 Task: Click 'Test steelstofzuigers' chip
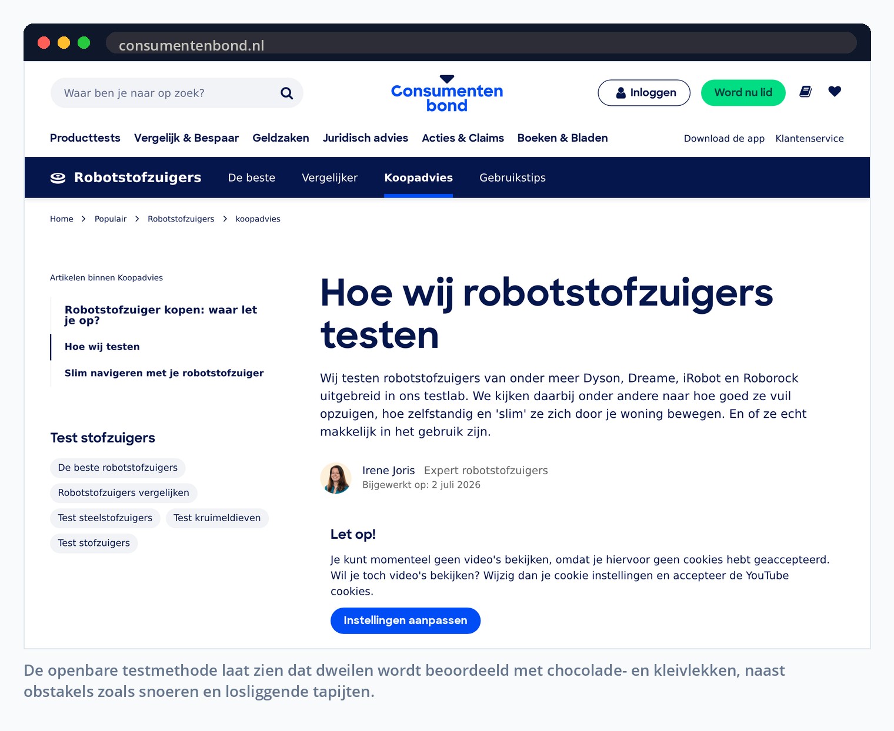[x=105, y=518]
